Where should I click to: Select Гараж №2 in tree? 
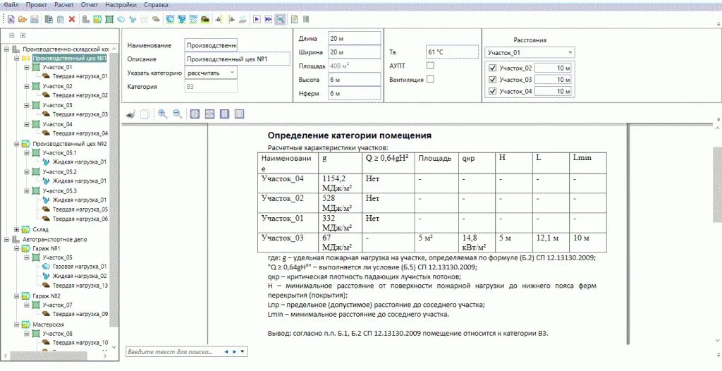tap(47, 296)
